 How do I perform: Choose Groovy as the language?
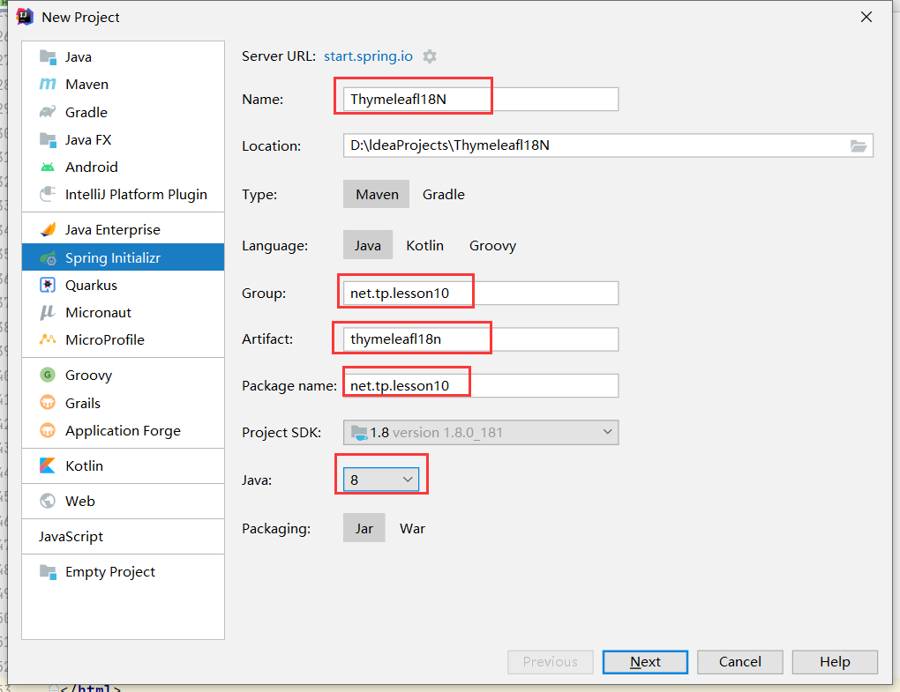(x=492, y=245)
